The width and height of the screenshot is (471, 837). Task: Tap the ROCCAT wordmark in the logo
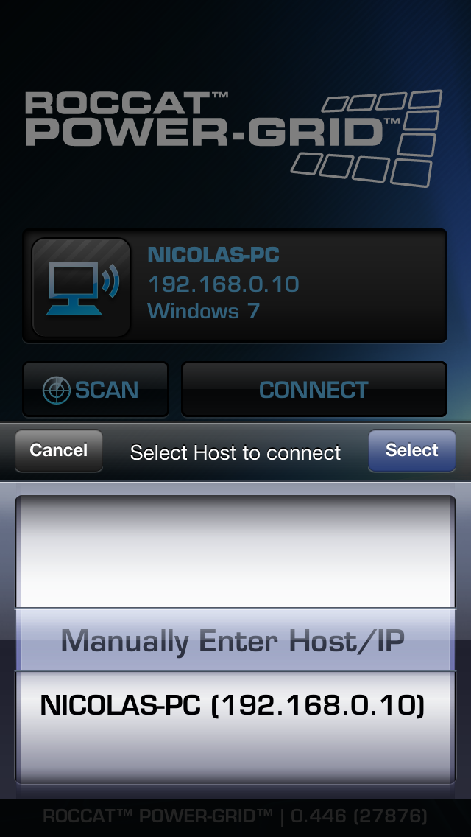(x=127, y=102)
